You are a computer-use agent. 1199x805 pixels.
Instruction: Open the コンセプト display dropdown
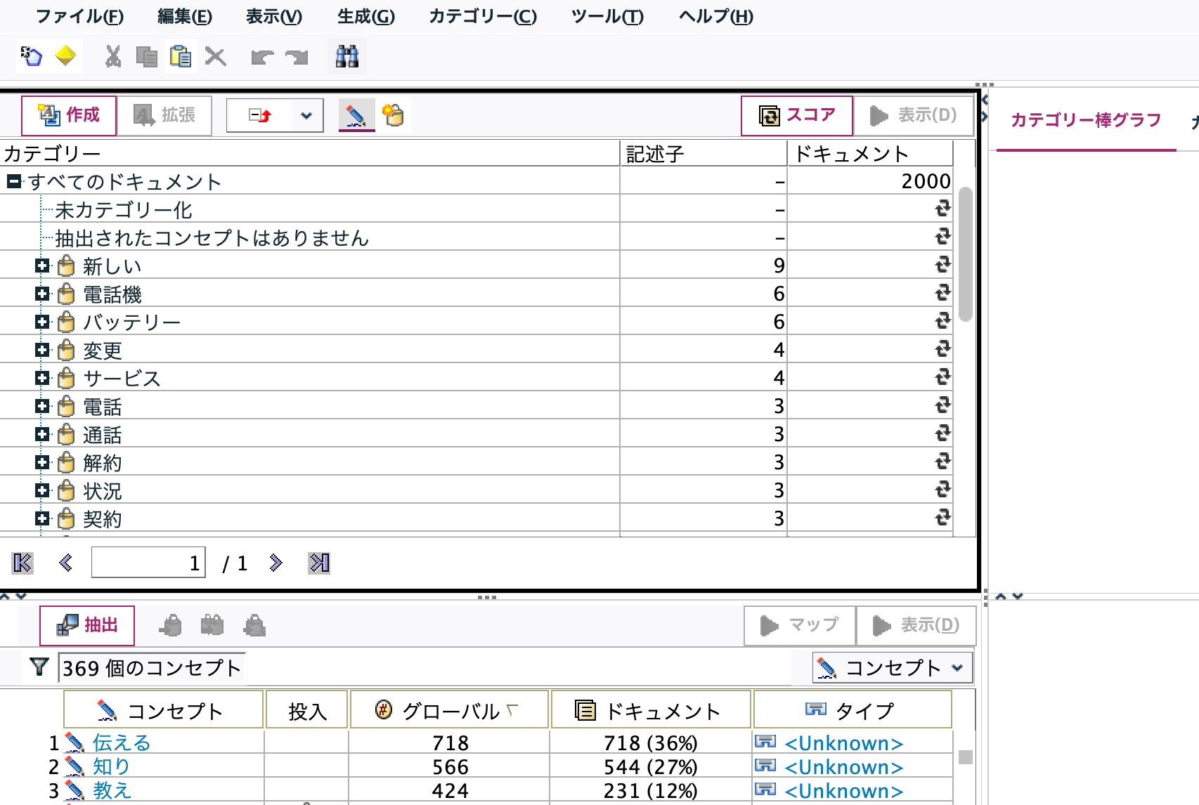[x=956, y=668]
